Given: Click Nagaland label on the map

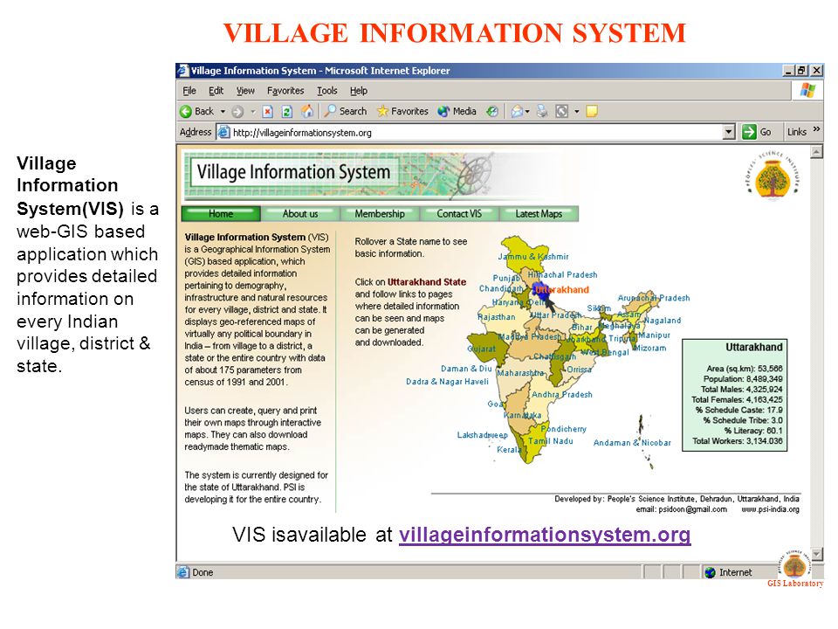Looking at the screenshot, I should point(663,321).
